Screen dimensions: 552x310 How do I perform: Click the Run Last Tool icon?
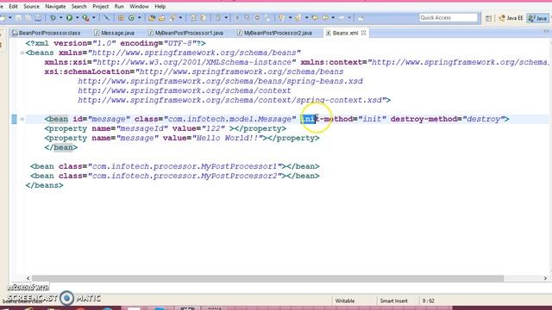pyautogui.click(x=85, y=17)
